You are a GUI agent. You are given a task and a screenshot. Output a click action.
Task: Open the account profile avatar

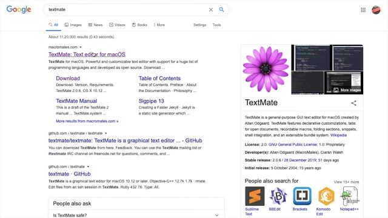pos(376,10)
